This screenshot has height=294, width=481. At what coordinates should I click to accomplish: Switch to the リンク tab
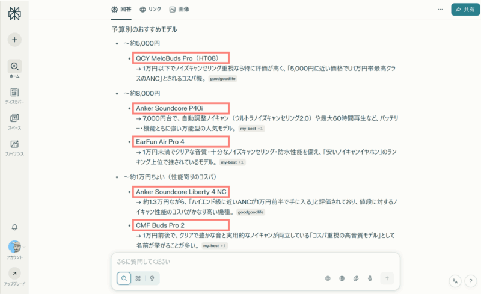click(x=150, y=10)
